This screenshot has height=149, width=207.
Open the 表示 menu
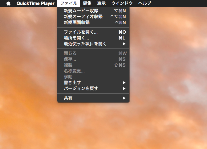tap(101, 3)
